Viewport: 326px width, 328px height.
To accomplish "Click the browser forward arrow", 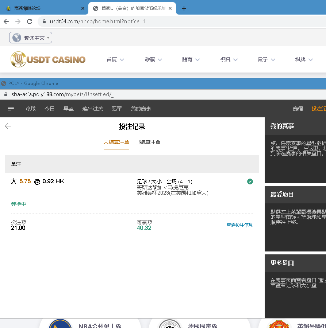I will point(18,22).
